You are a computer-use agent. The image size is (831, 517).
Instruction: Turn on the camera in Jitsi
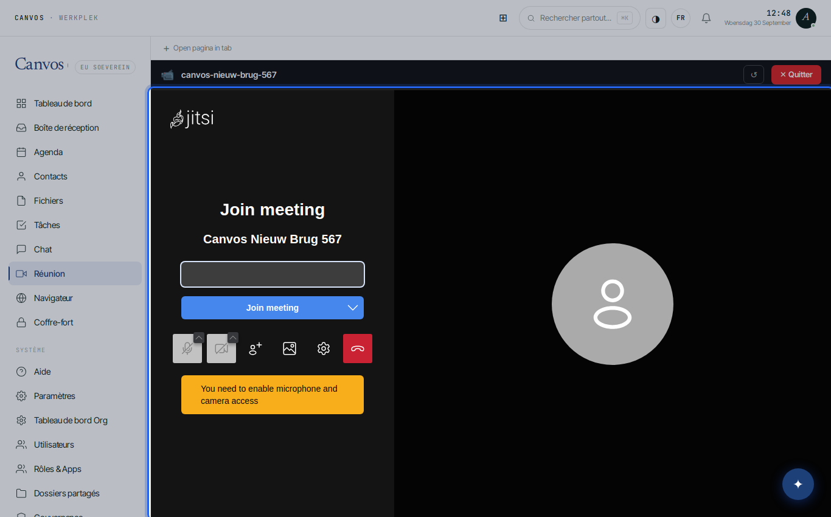221,349
